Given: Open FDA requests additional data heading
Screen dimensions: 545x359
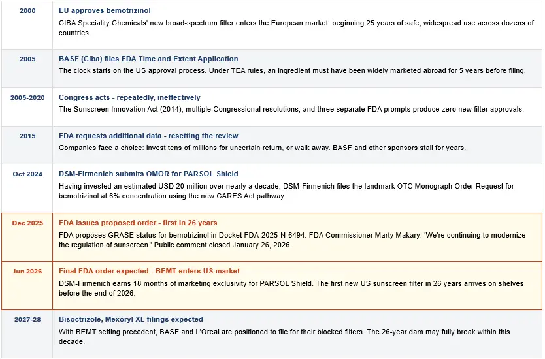Looking at the screenshot, I should point(148,136).
